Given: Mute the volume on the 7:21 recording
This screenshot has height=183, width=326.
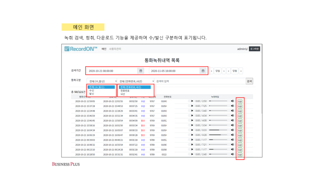Looking at the screenshot, I should pos(233,144).
